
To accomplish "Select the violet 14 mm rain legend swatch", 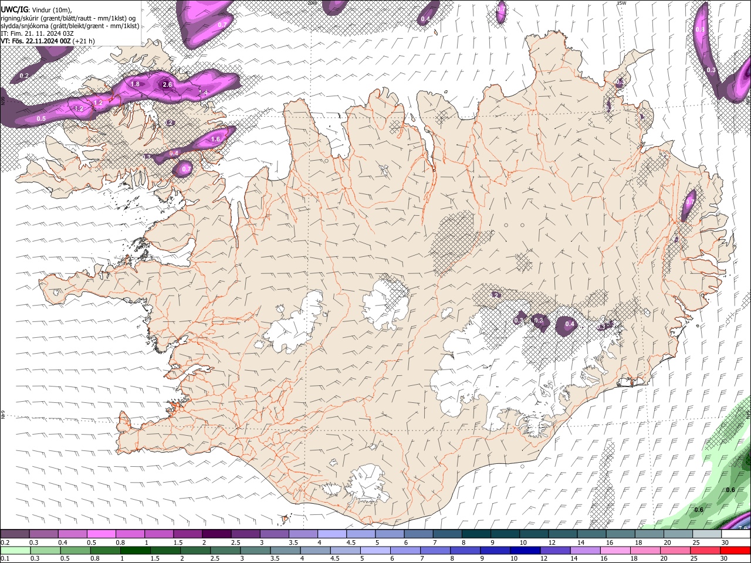I will 584,551.
